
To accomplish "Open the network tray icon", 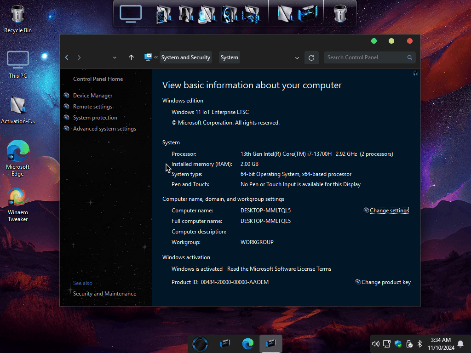I will (387, 344).
